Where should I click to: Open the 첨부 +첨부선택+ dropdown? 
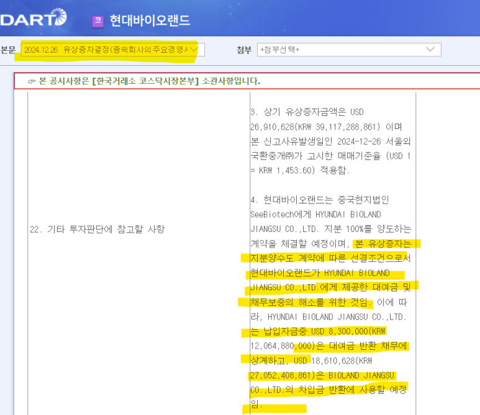(349, 50)
